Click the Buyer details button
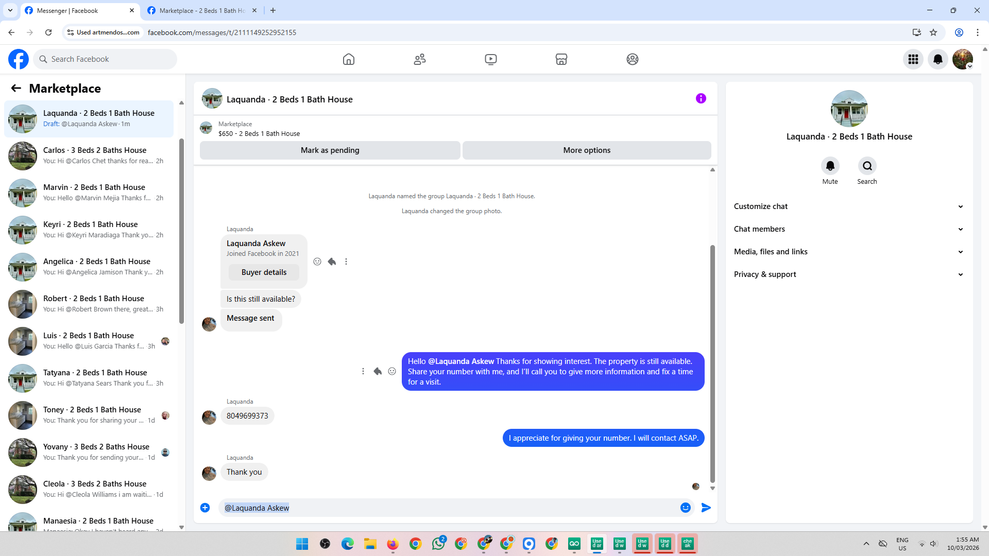This screenshot has height=556, width=989. [264, 272]
